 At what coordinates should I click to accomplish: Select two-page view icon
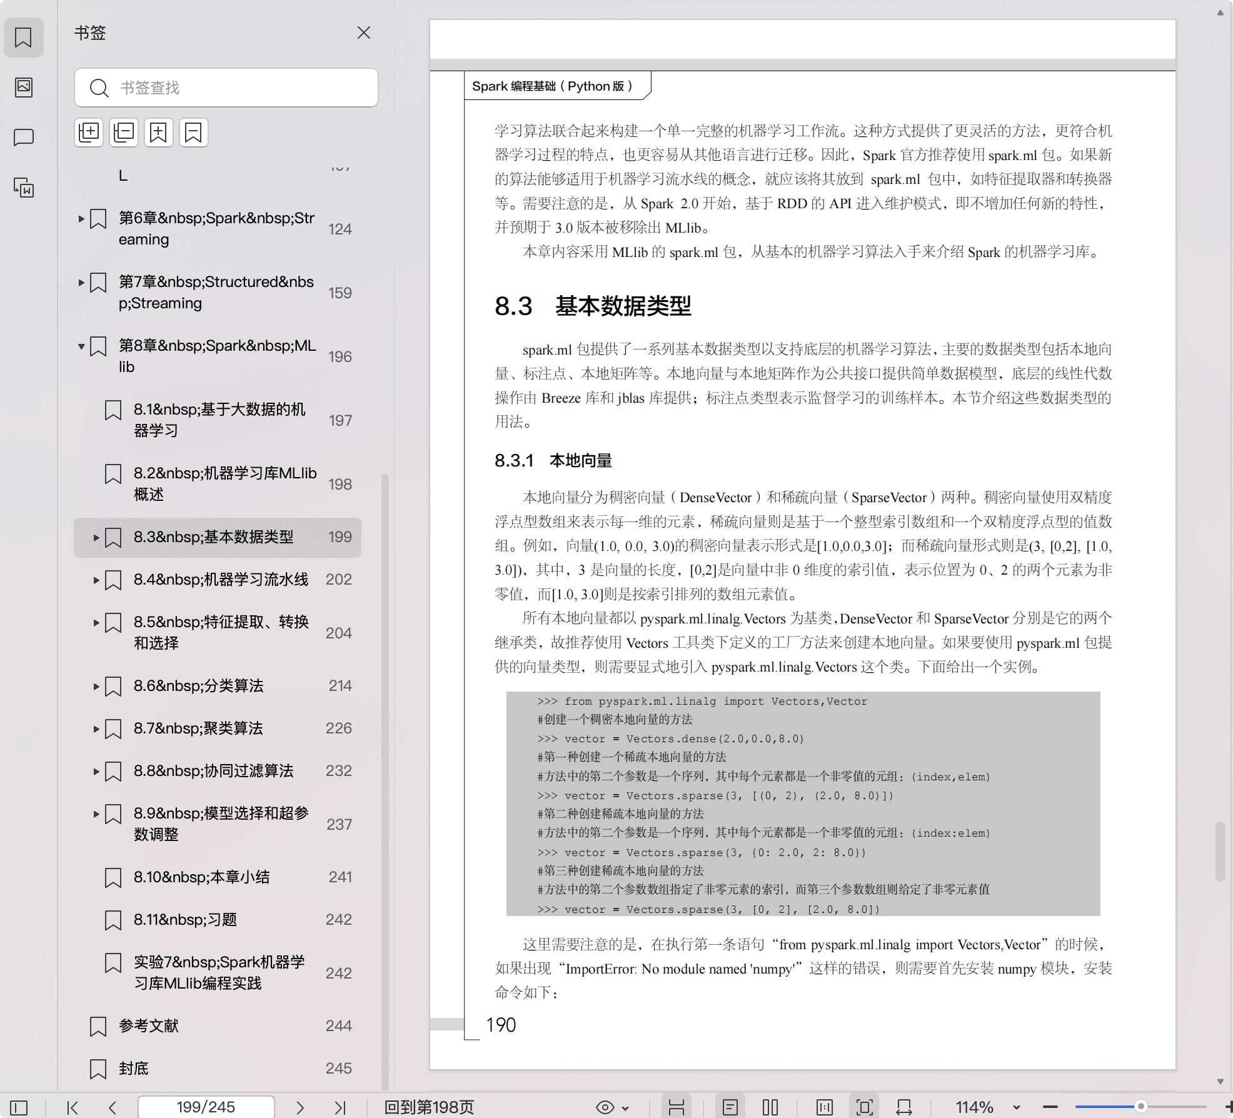pos(770,1108)
